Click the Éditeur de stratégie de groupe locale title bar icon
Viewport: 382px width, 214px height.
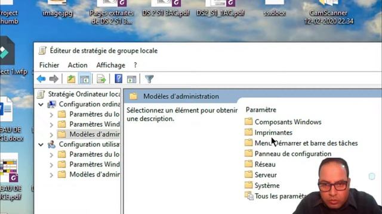tap(42, 51)
